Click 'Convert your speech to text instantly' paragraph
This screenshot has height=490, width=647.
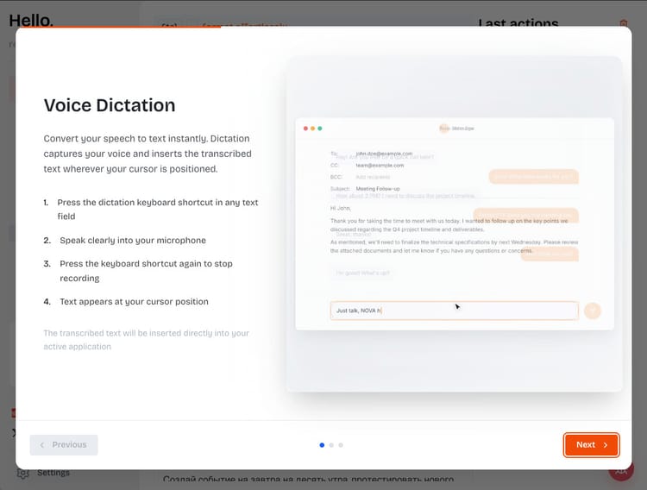pos(148,154)
